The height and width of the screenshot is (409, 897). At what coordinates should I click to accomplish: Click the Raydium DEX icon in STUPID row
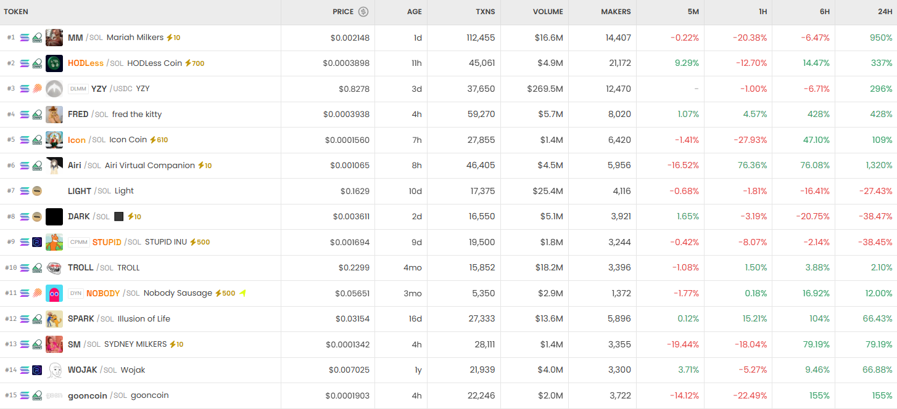coord(37,242)
